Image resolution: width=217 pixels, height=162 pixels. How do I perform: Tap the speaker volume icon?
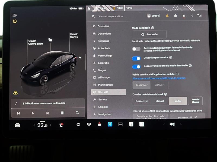(x=172, y=124)
